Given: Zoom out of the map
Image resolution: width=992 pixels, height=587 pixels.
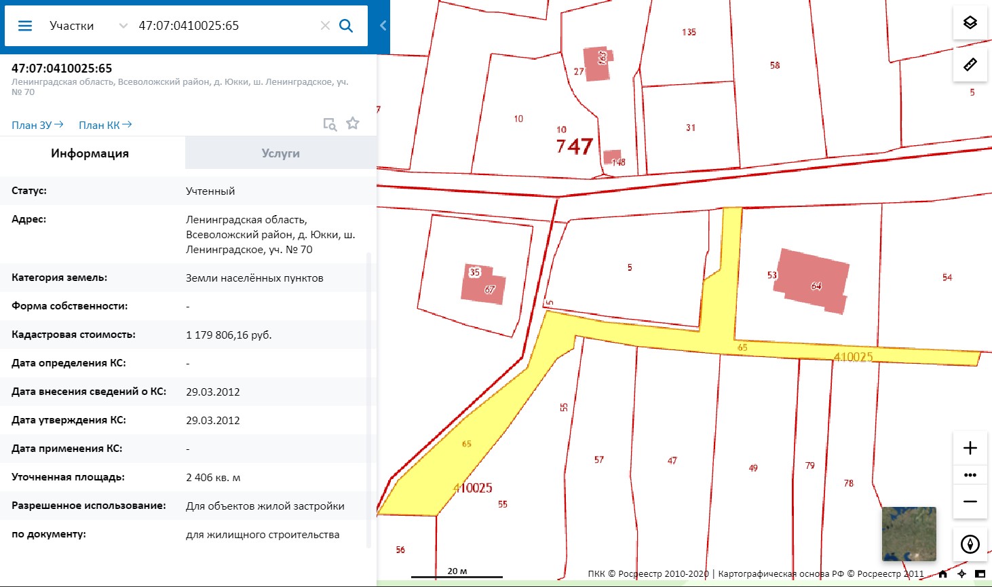Looking at the screenshot, I should coord(970,502).
